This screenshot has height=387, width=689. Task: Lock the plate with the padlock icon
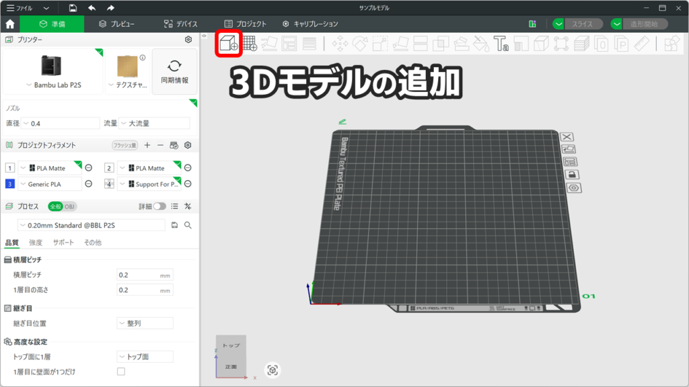pos(571,175)
